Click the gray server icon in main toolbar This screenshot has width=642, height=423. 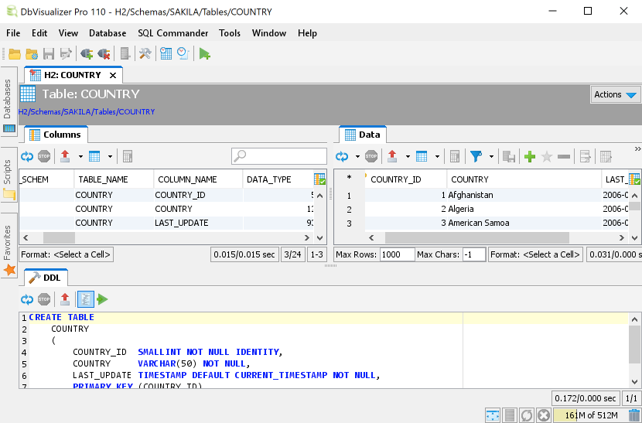125,53
